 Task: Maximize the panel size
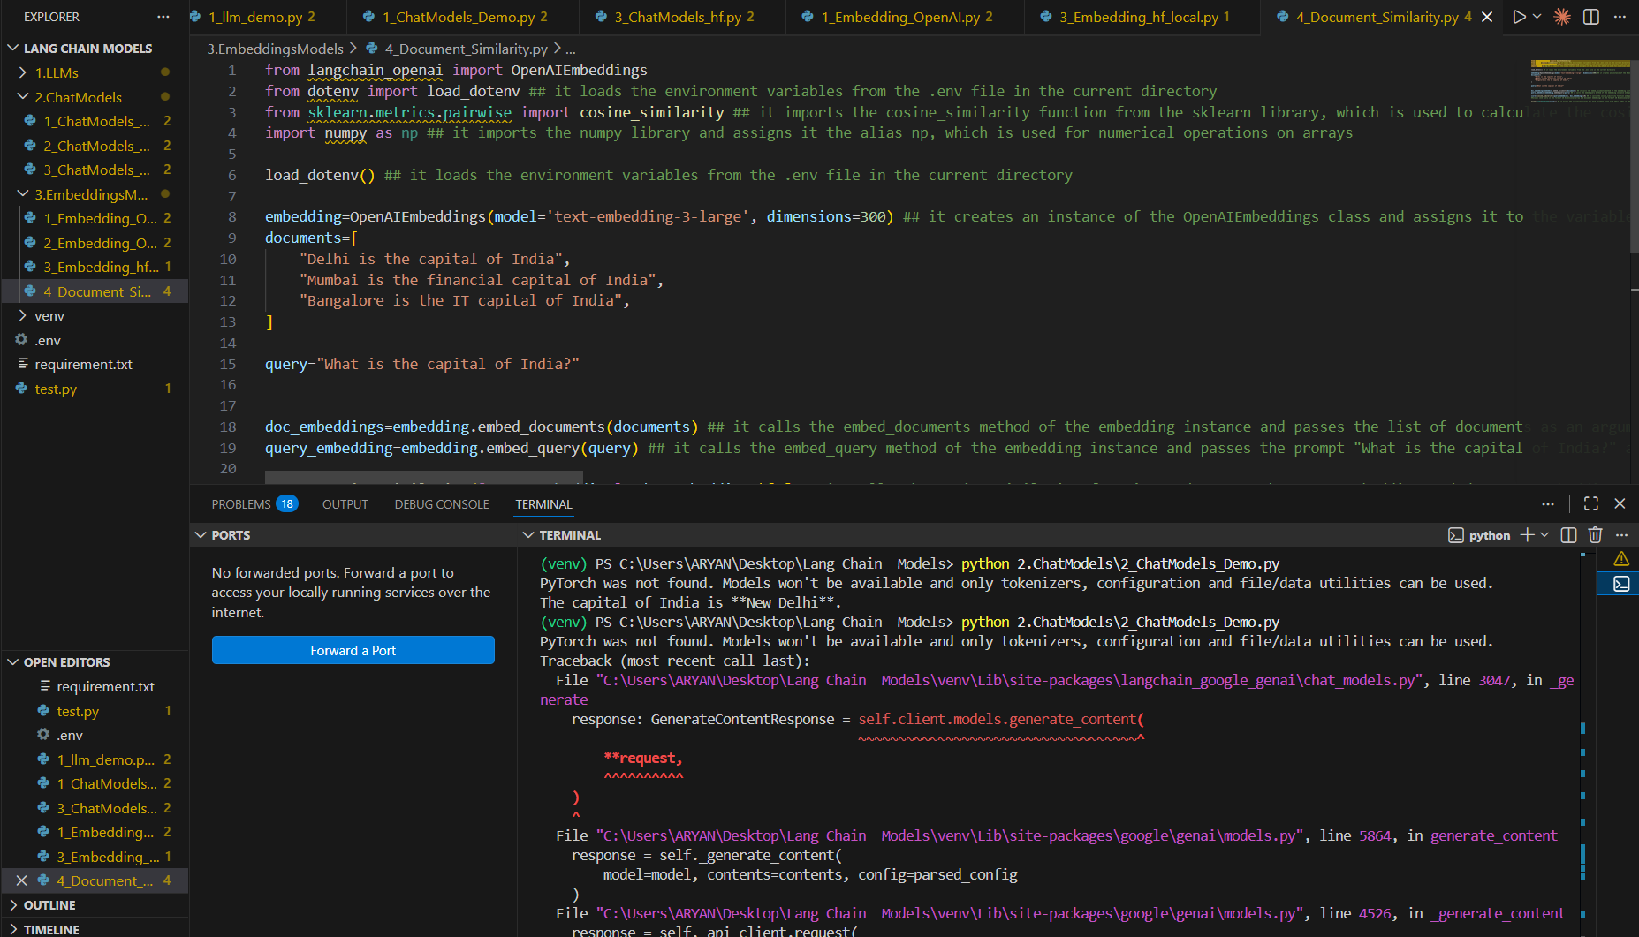[1591, 503]
